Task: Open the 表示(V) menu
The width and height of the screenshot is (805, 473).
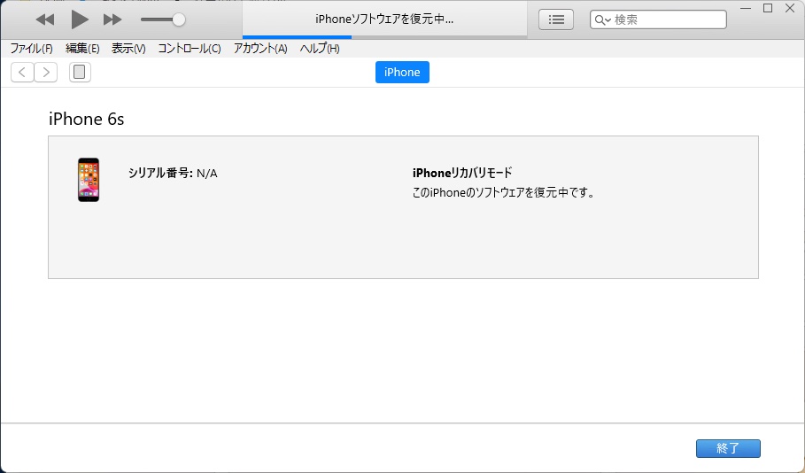Action: click(128, 49)
